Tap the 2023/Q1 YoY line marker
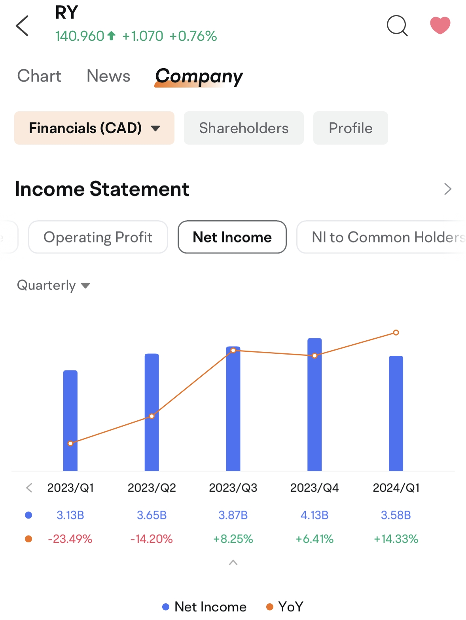 [x=70, y=443]
